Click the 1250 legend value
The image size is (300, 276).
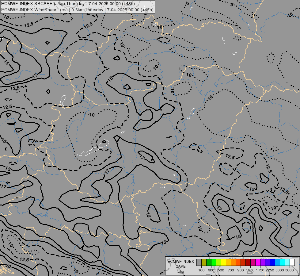250,270
